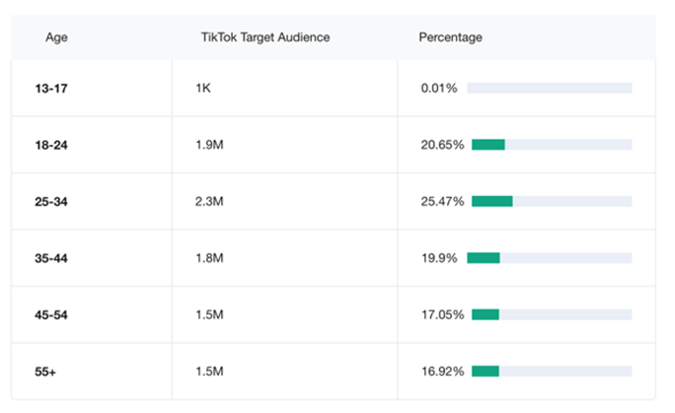675x413 pixels.
Task: Click the 1K audience value
Action: pos(204,89)
